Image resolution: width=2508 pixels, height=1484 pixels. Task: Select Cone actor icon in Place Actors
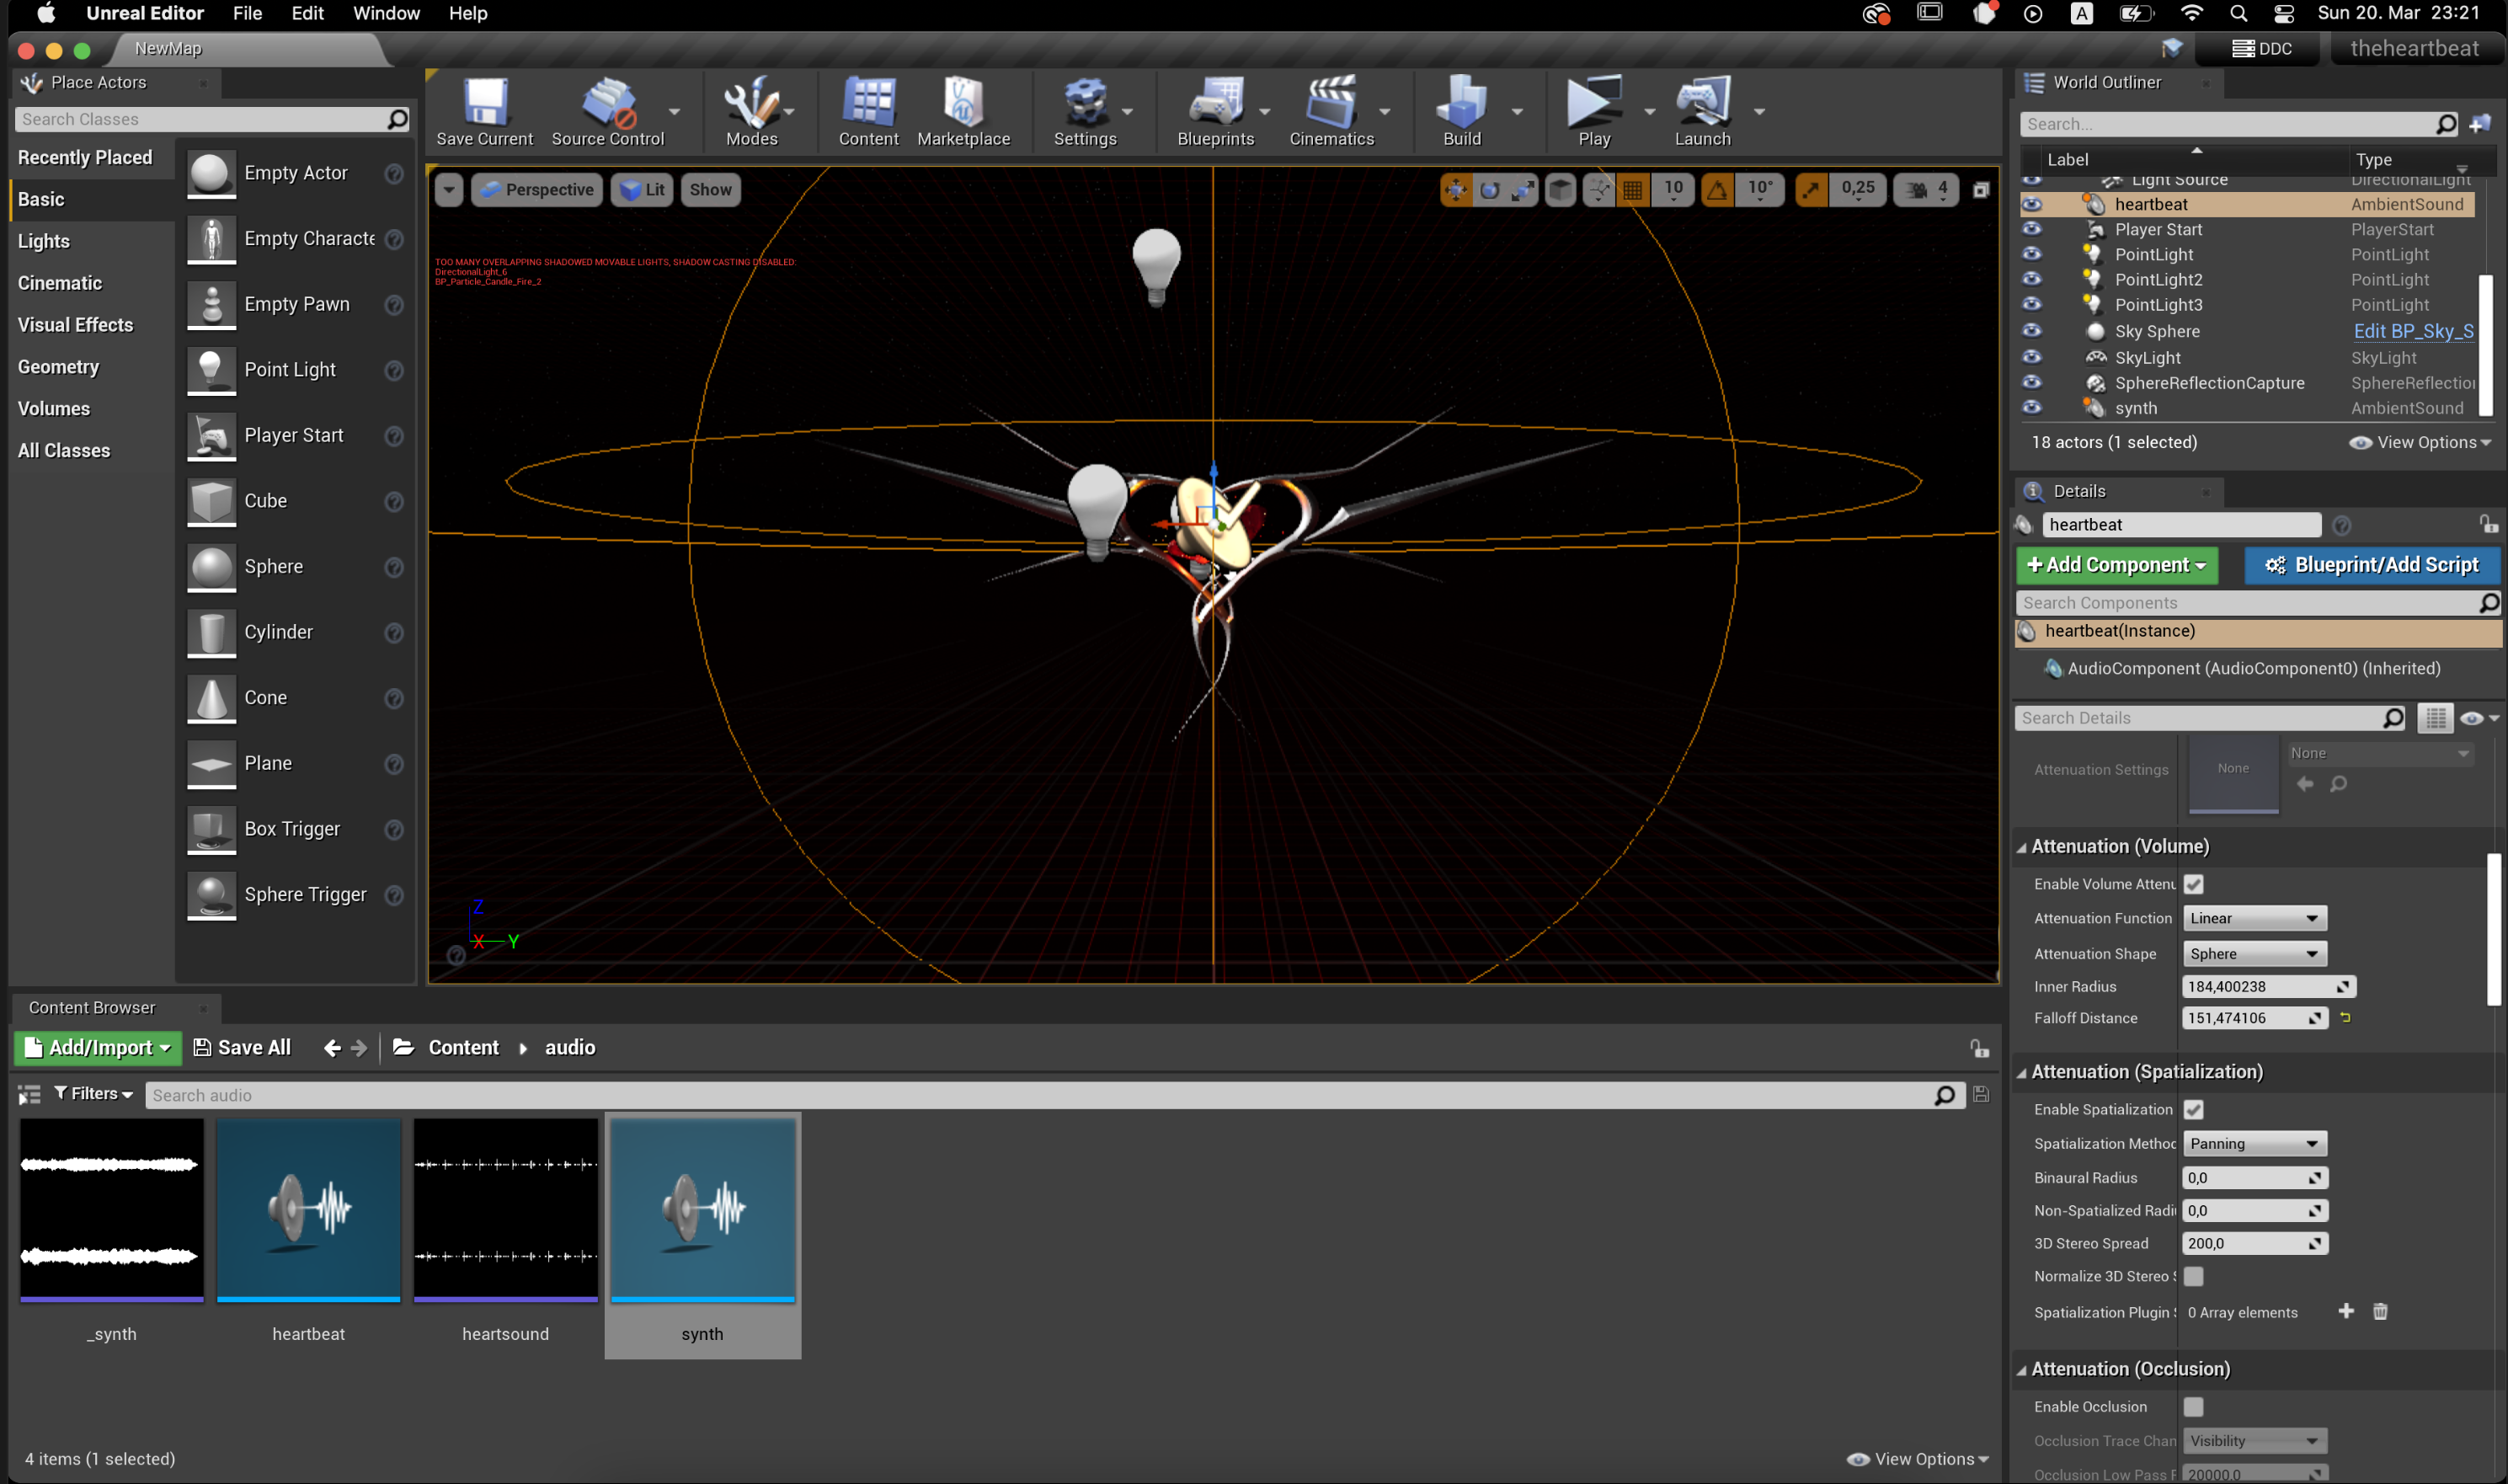pyautogui.click(x=211, y=699)
